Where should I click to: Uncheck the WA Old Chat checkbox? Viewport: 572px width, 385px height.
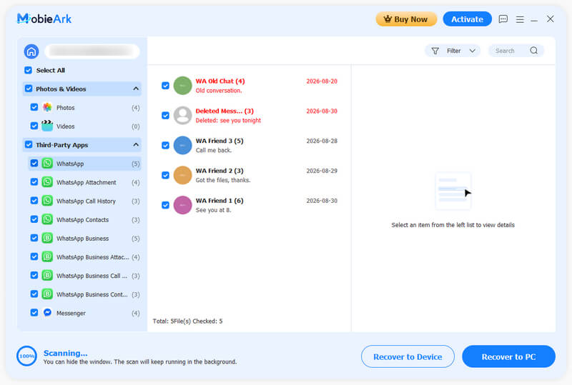(x=166, y=86)
